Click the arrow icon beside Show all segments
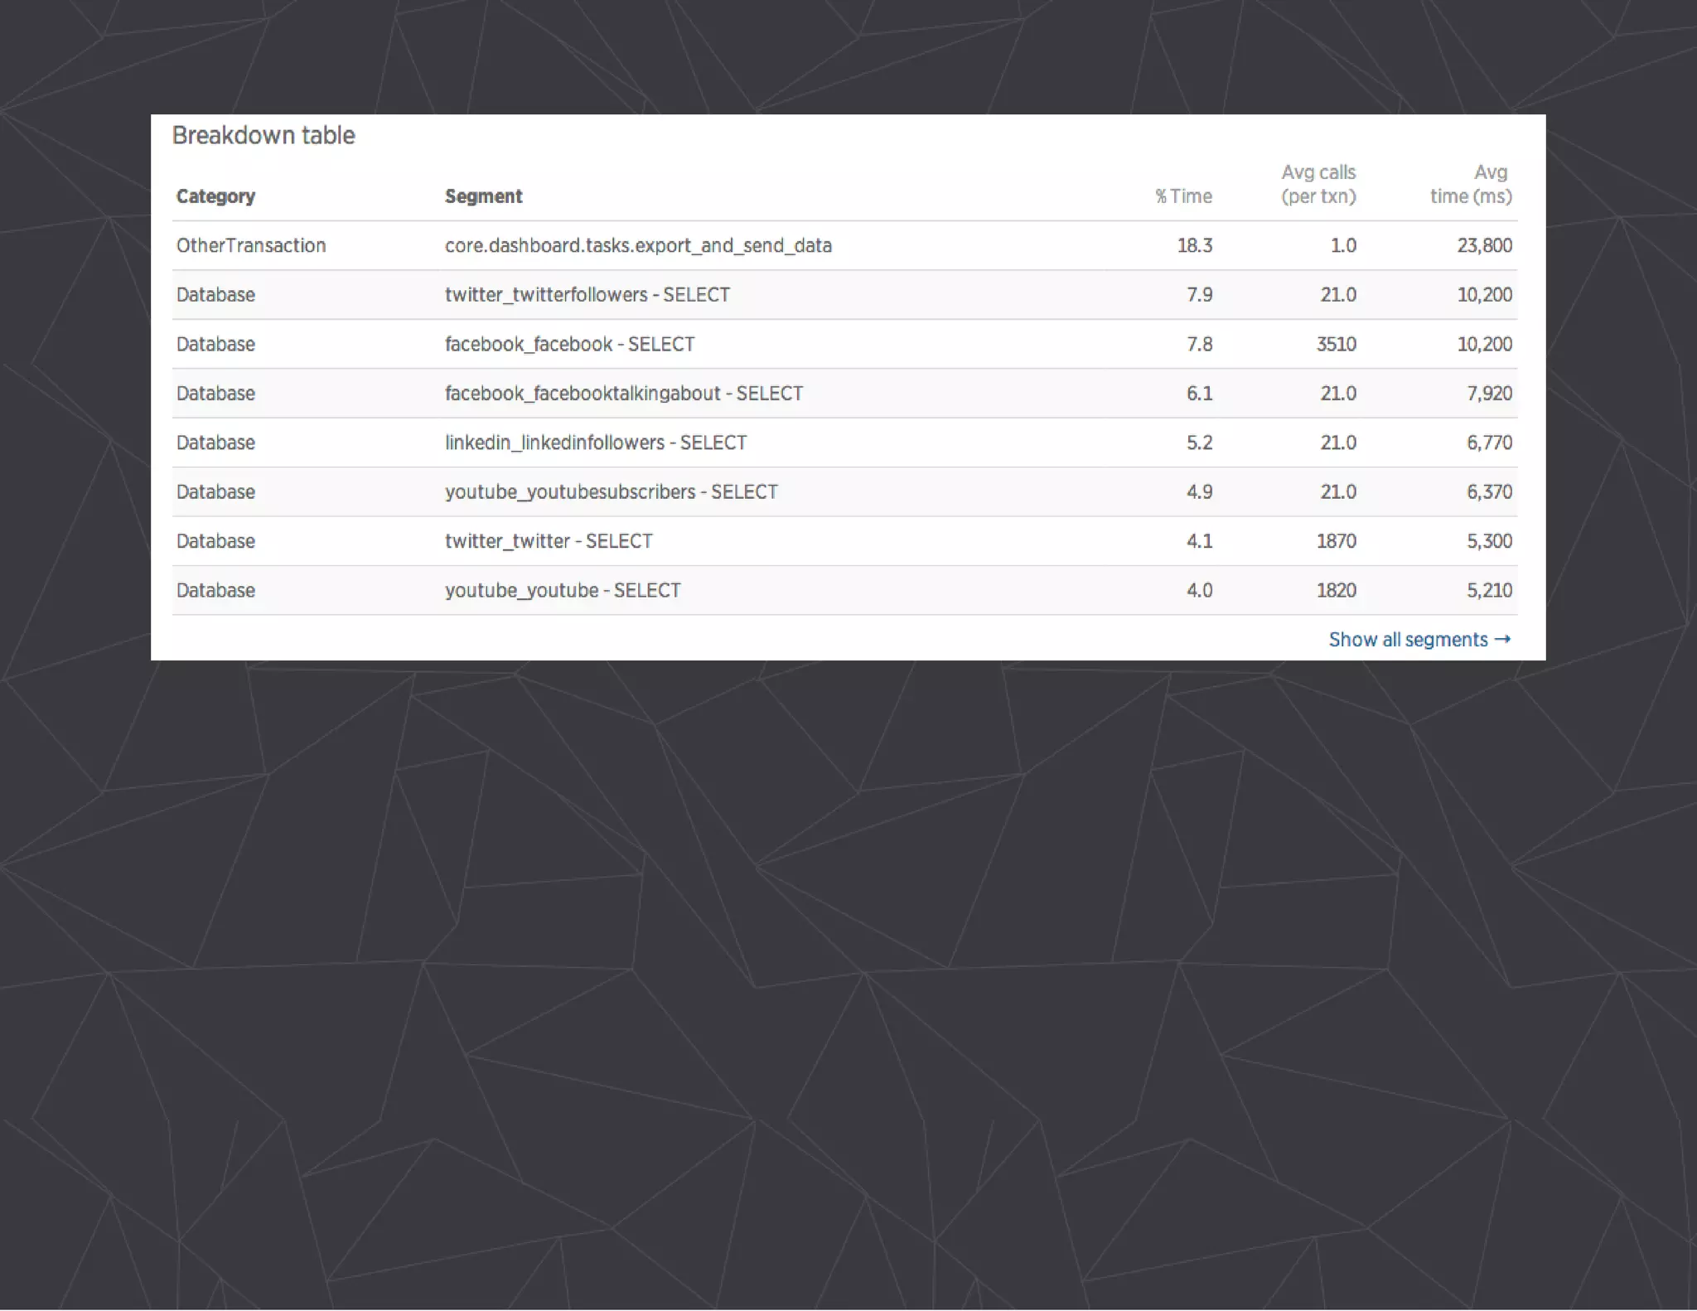 point(1502,639)
